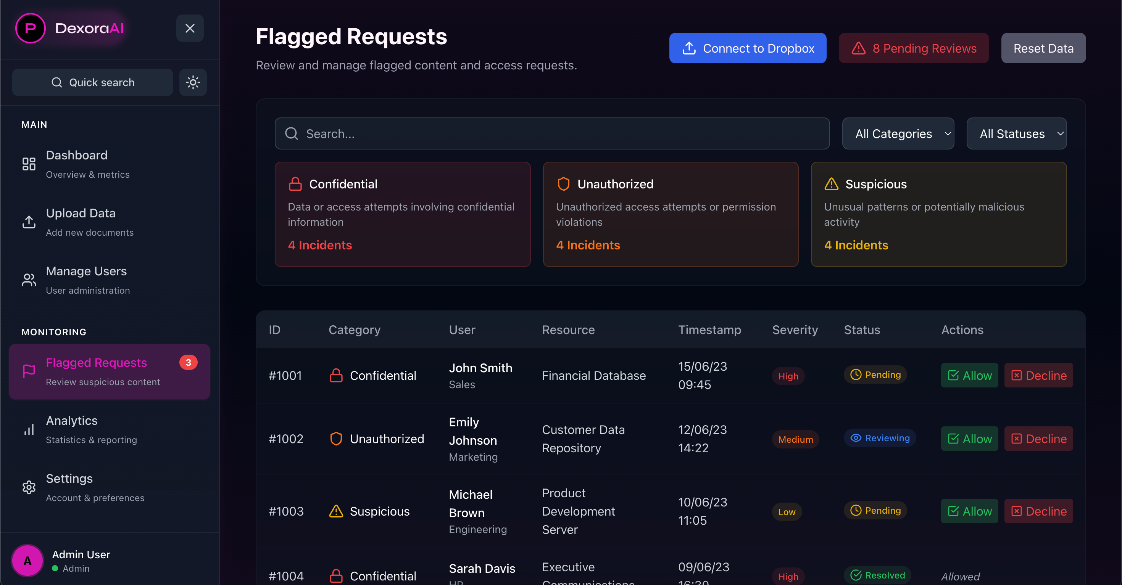
Task: Click the Settings gear icon
Action: coord(29,487)
